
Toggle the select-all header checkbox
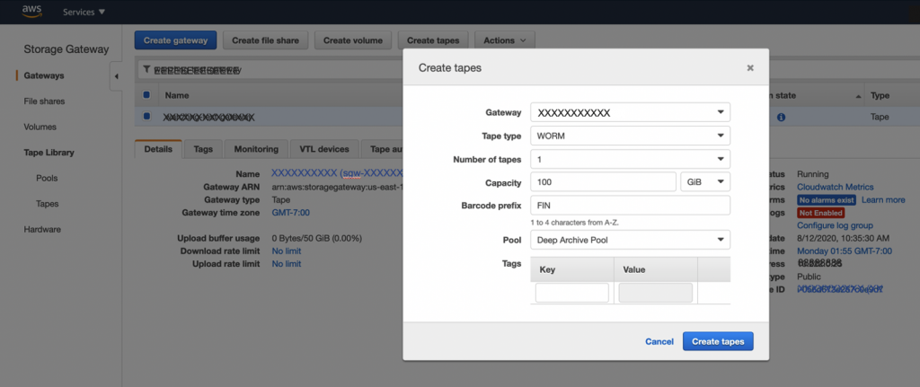point(146,95)
